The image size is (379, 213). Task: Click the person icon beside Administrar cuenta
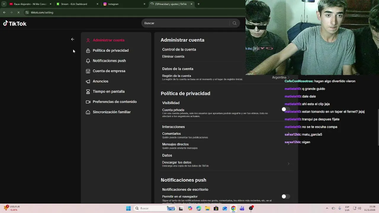pyautogui.click(x=88, y=40)
